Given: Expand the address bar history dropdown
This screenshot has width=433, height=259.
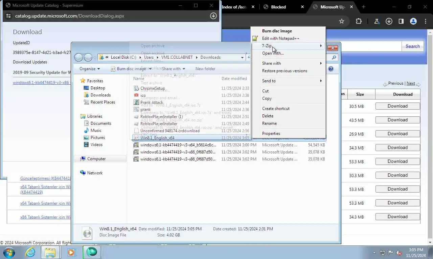Looking at the screenshot, I should click(x=242, y=58).
